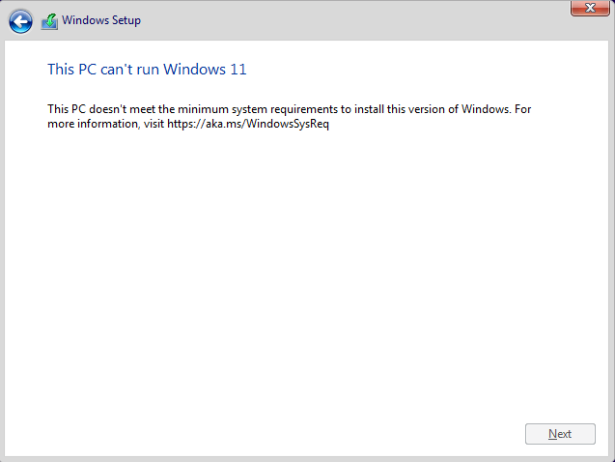Click the Windows Setup installer icon
This screenshot has width=615, height=462.
pyautogui.click(x=50, y=21)
